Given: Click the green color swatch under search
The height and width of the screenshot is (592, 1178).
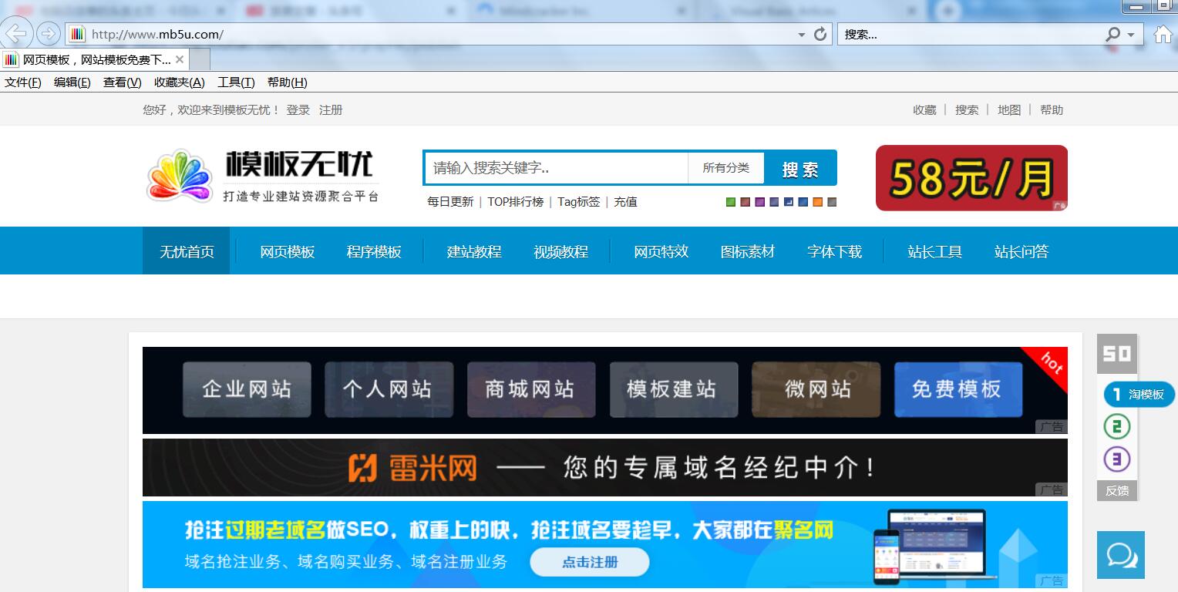Looking at the screenshot, I should tap(730, 201).
